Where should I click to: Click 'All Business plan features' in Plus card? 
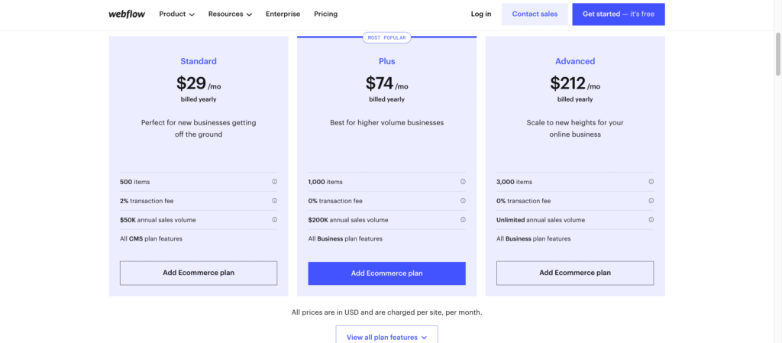[345, 239]
